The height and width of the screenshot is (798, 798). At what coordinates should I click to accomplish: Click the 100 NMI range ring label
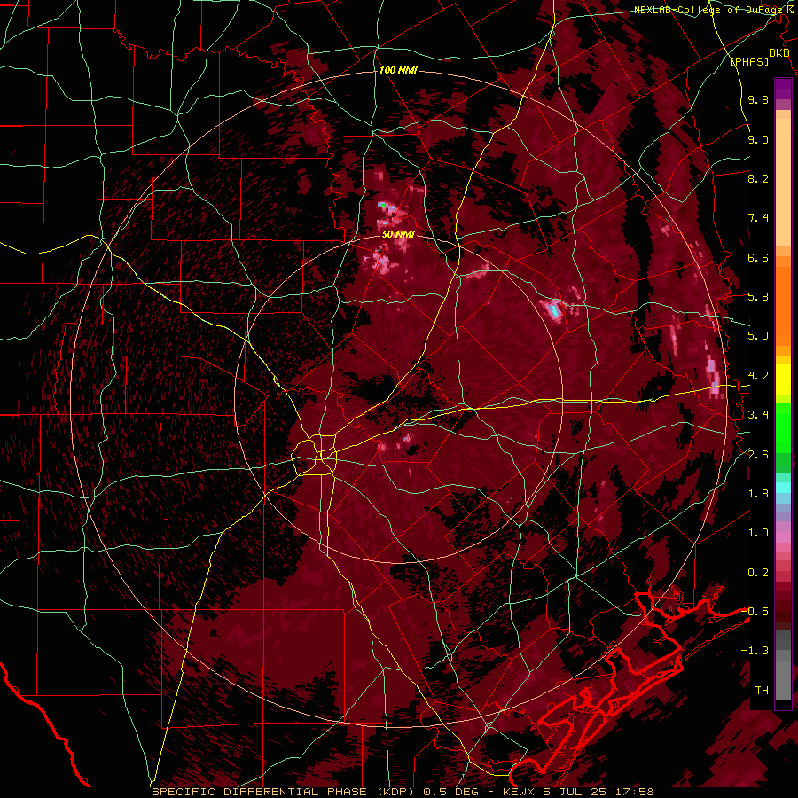click(x=398, y=70)
